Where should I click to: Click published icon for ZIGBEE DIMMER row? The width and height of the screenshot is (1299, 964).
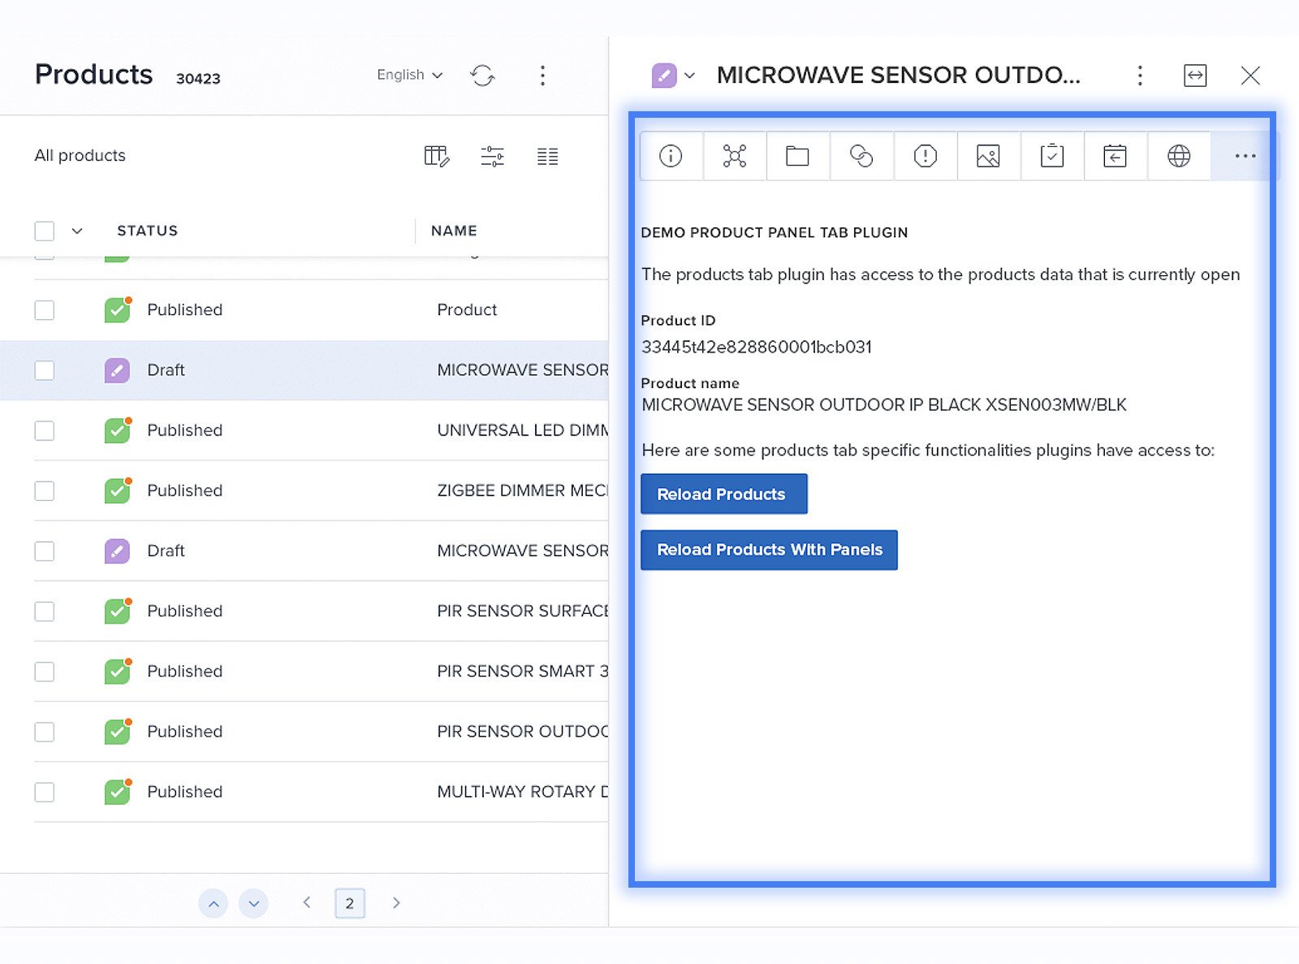coord(118,491)
